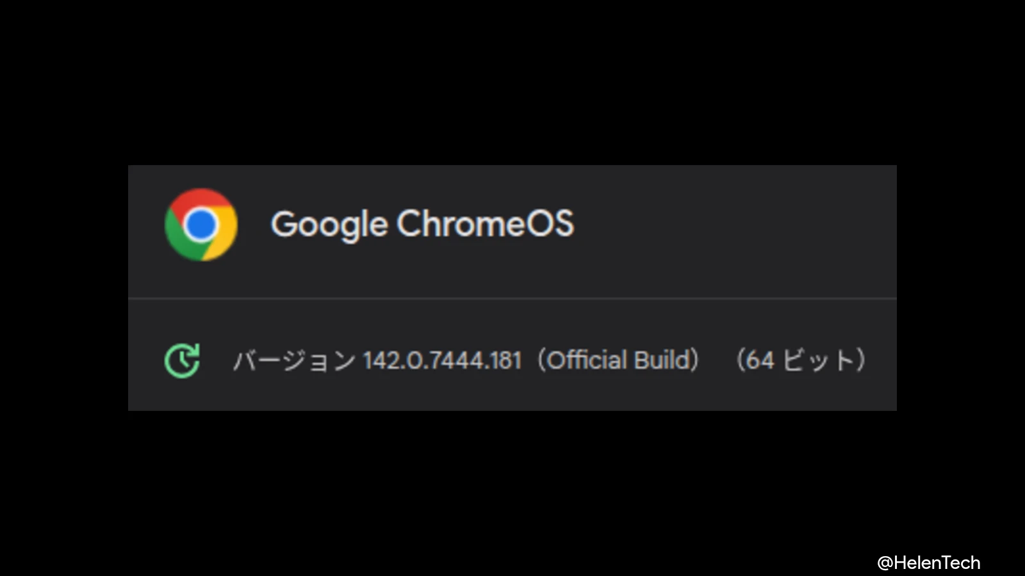1025x576 pixels.
Task: Select the version details section
Action: [512, 355]
